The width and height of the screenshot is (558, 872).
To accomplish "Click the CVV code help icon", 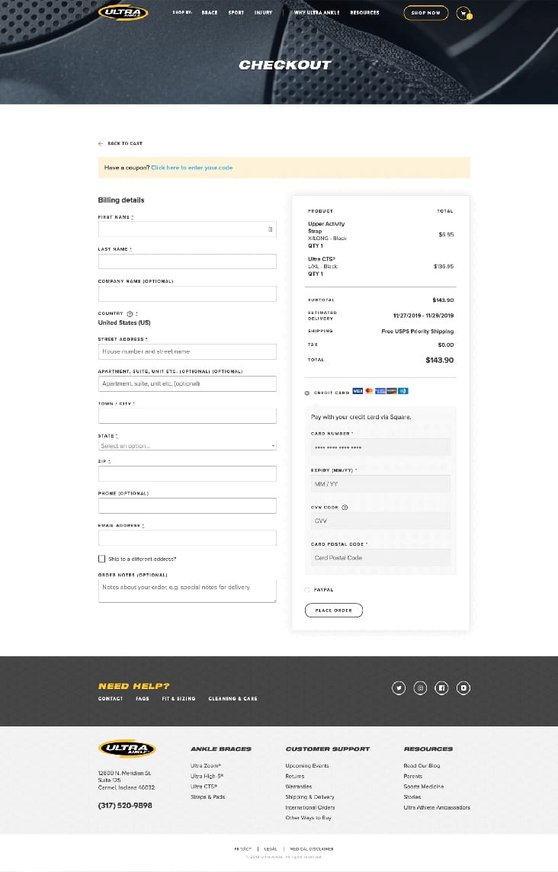I will click(345, 507).
